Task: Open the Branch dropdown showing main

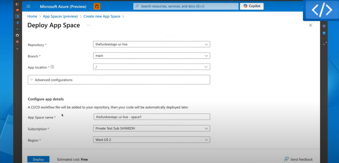Action: coord(151,56)
